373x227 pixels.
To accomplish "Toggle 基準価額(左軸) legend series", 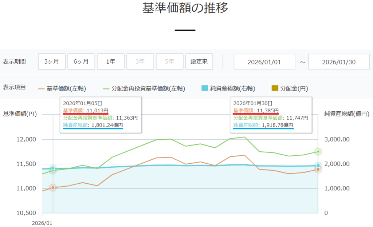I will (x=62, y=88).
